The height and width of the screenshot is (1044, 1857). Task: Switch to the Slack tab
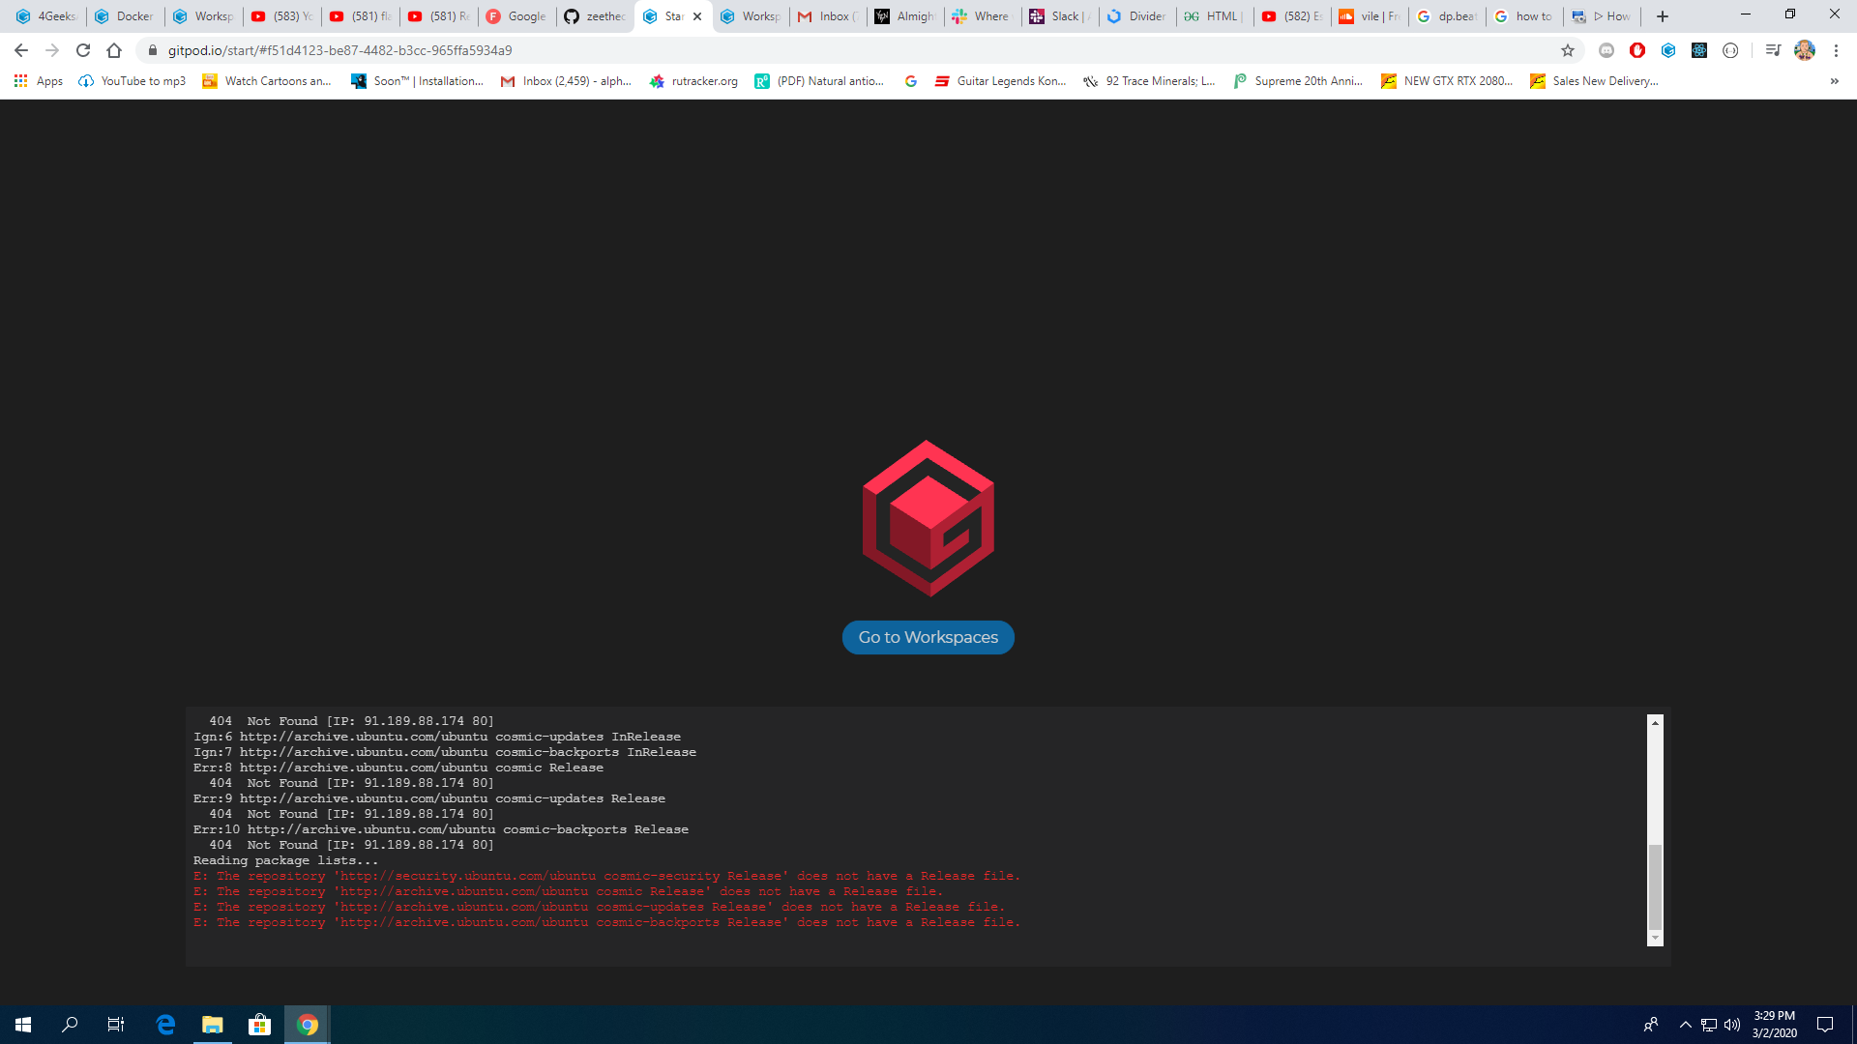[1059, 16]
